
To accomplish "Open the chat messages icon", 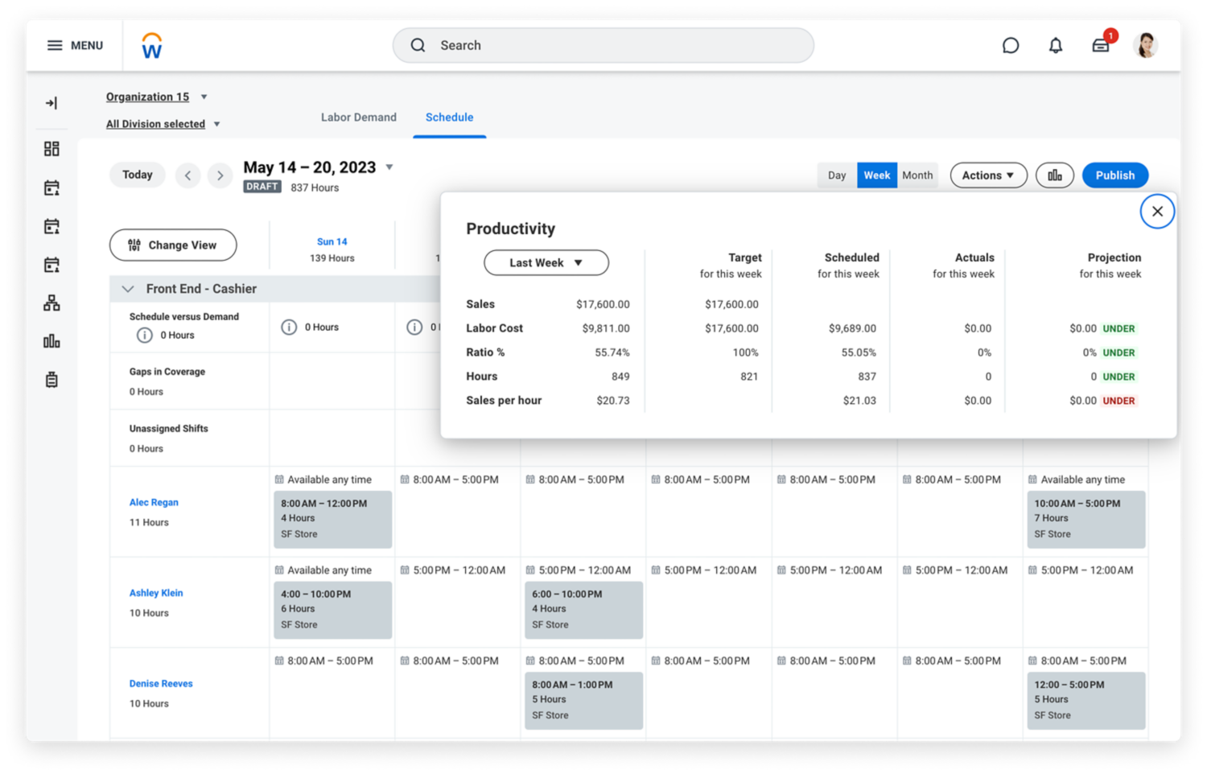I will tap(1010, 46).
